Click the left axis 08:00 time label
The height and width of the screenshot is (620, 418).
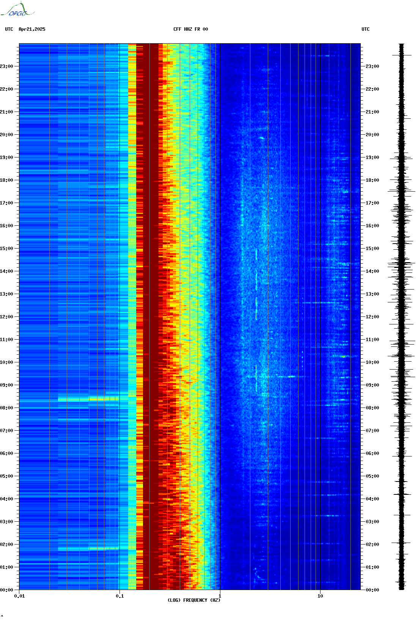tap(6, 408)
